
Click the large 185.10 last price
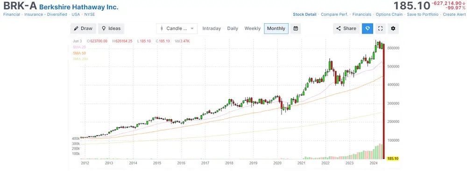[x=412, y=6]
